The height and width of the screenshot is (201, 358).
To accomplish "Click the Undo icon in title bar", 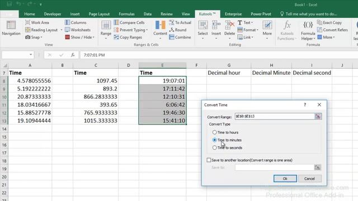I will pos(18,4).
